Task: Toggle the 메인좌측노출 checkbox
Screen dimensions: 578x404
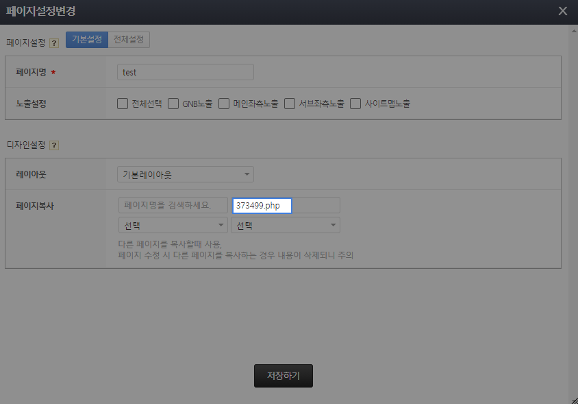Action: pos(224,104)
